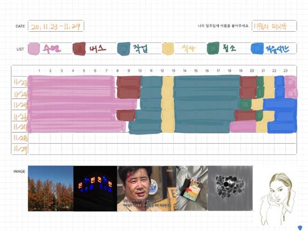Image resolution: width=308 pixels, height=231 pixels.
Task: Pick the teal 작업 color swatch
Action: (x=124, y=49)
